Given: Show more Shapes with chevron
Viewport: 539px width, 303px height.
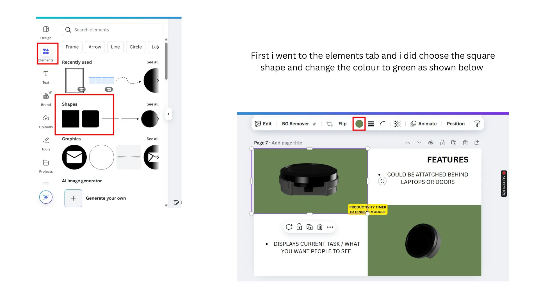Looking at the screenshot, I should 158,119.
